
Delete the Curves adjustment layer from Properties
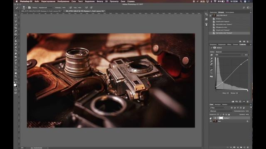[x=248, y=101]
